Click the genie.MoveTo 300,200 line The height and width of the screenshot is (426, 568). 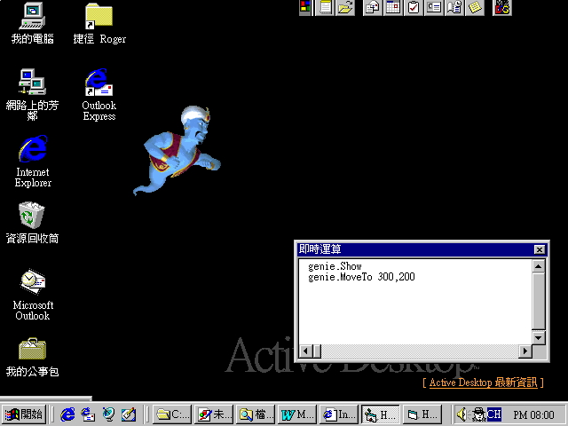pos(361,277)
